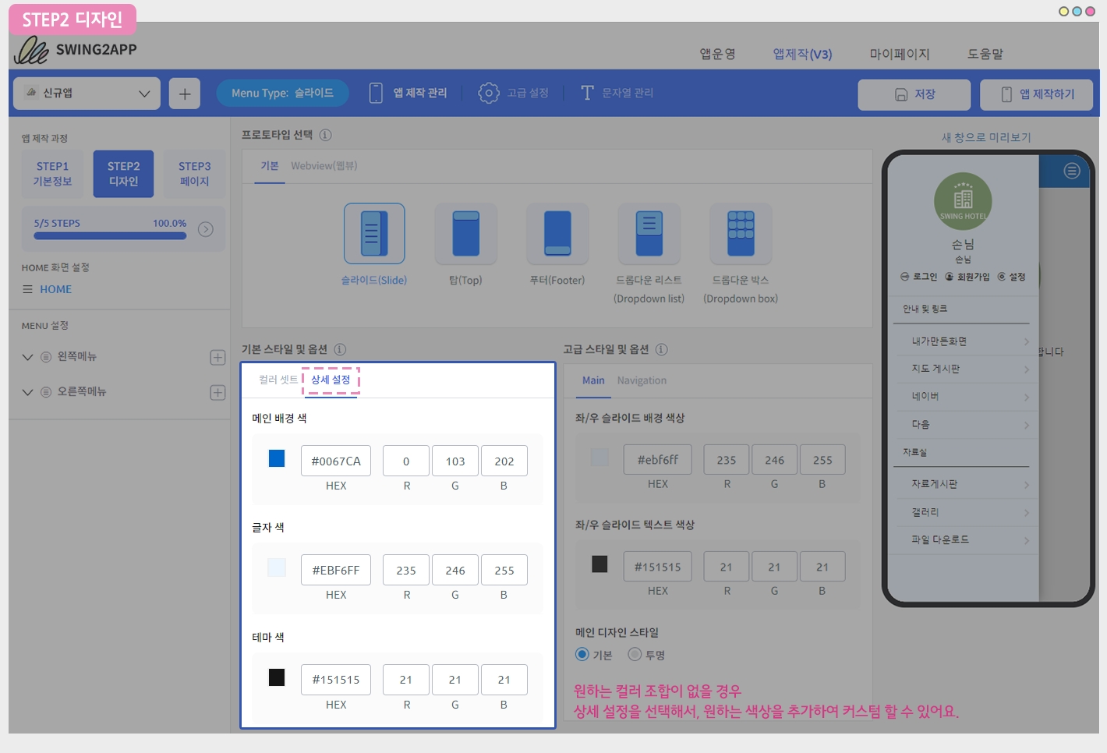This screenshot has width=1107, height=753.
Task: Click the 글자 색 HEX input field
Action: click(x=336, y=571)
